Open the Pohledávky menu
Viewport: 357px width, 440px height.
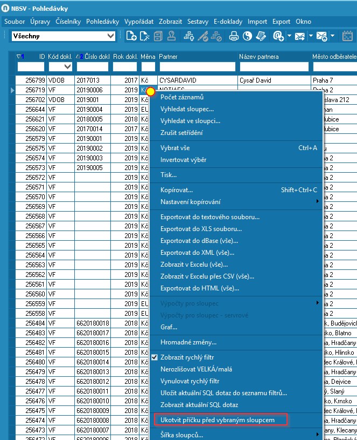point(102,22)
